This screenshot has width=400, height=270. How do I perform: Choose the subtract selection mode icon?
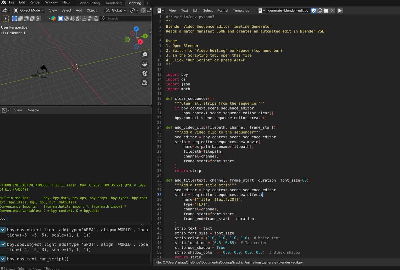tap(27, 19)
